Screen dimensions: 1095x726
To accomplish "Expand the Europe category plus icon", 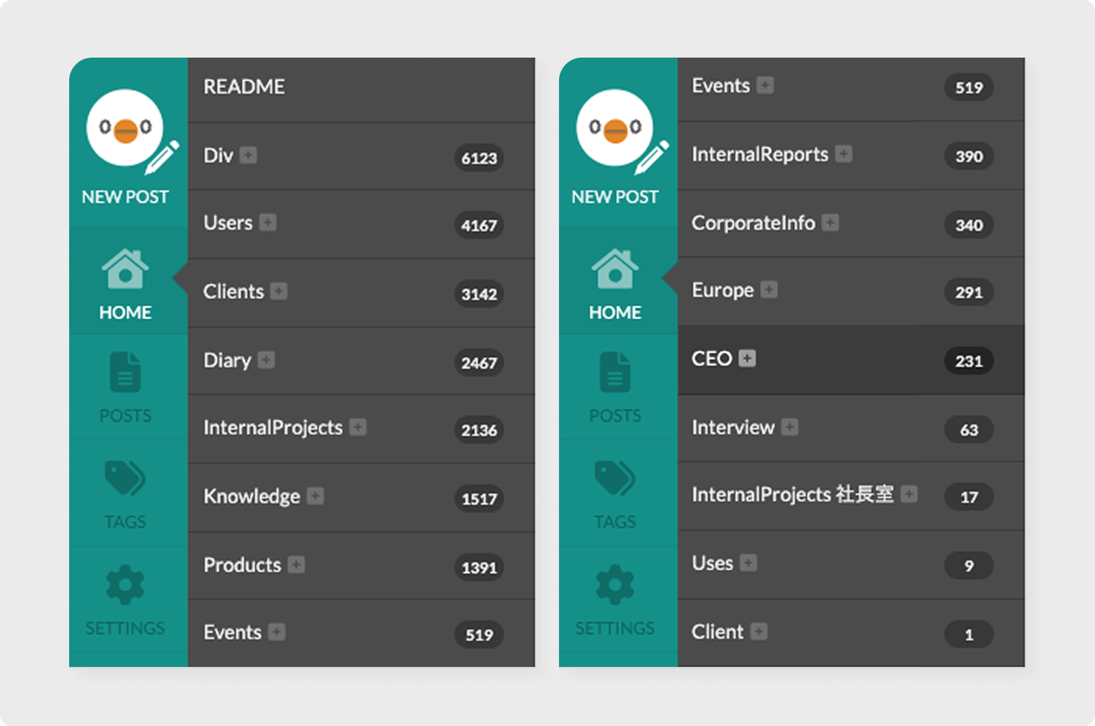I will [x=769, y=290].
